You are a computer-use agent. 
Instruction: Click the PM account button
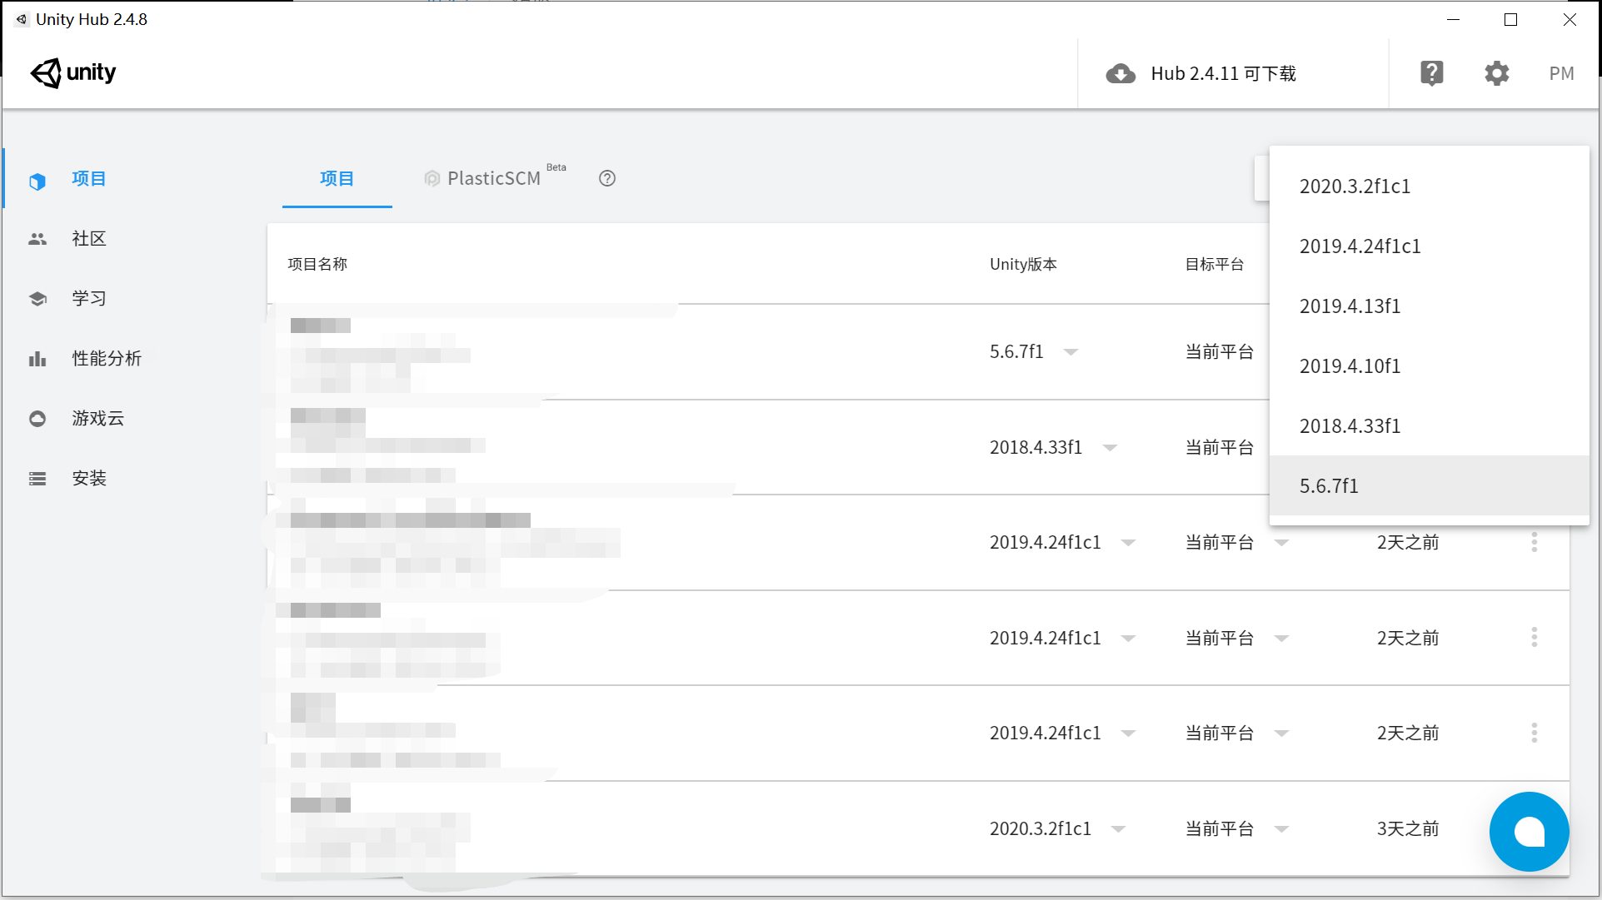[x=1561, y=73]
